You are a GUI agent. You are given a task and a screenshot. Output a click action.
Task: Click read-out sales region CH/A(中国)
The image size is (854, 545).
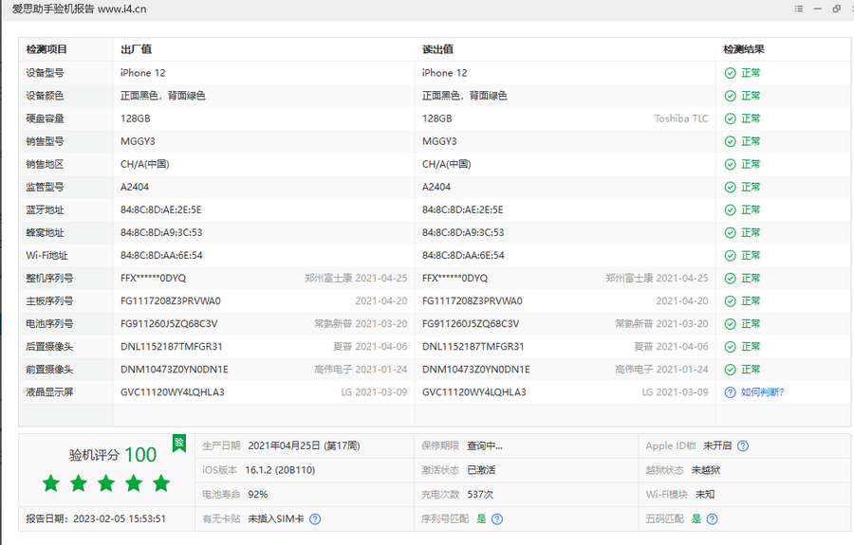click(447, 164)
